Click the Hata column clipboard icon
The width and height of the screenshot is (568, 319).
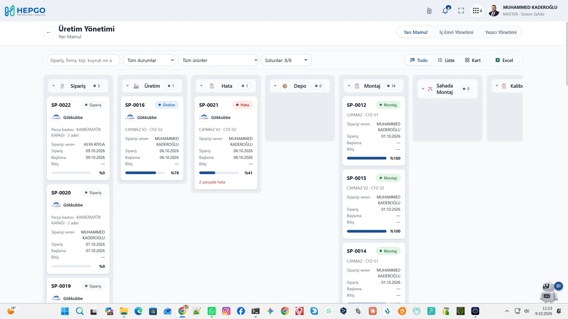pos(212,86)
